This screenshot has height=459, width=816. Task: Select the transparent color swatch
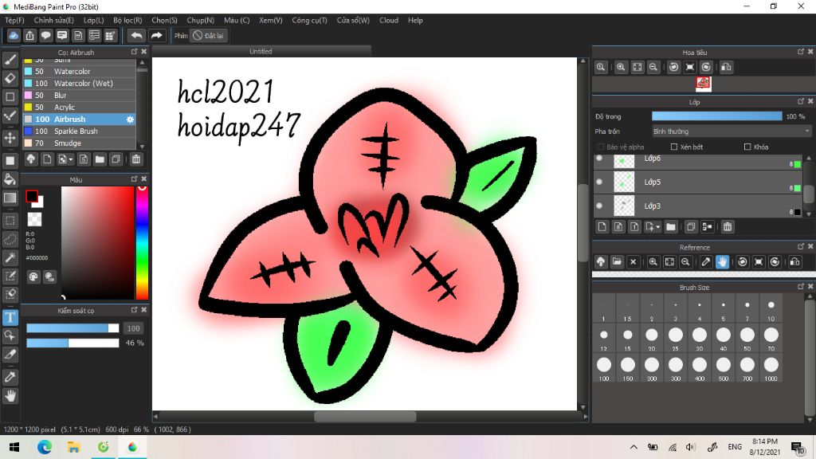(34, 219)
